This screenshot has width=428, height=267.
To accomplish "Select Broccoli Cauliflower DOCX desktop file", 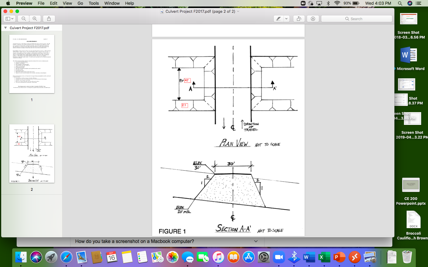I will 413,225.
